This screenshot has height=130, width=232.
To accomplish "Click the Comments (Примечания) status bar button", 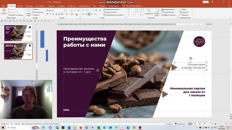I will 180,124.
